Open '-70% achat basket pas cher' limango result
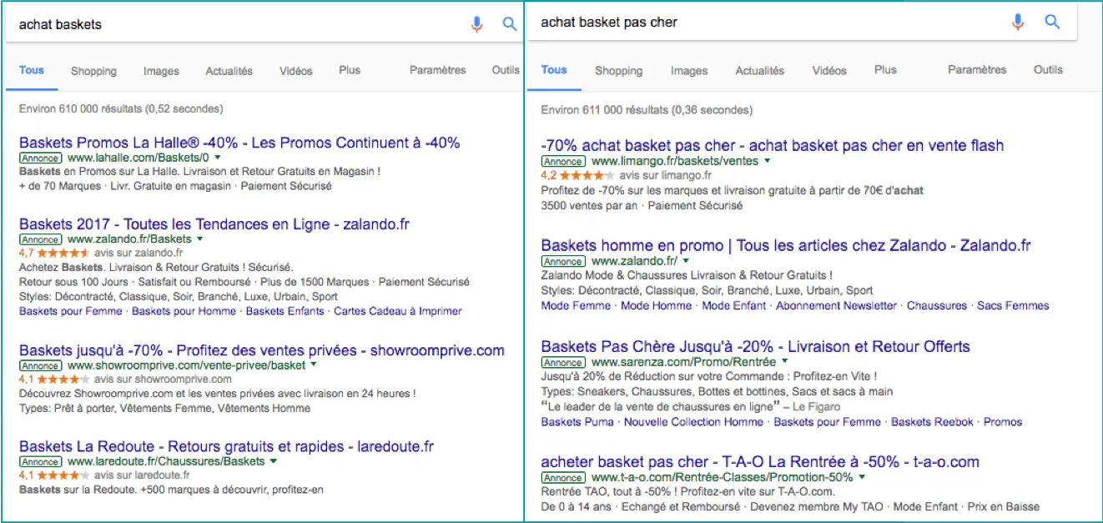The image size is (1103, 523). (x=772, y=146)
